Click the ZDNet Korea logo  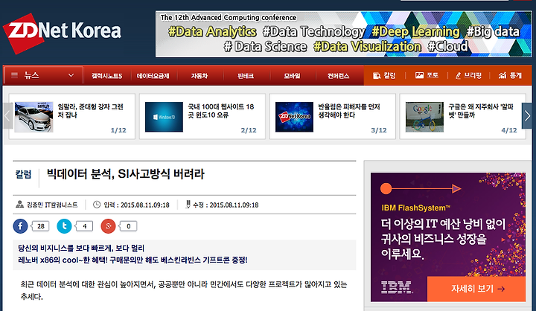[x=63, y=33]
